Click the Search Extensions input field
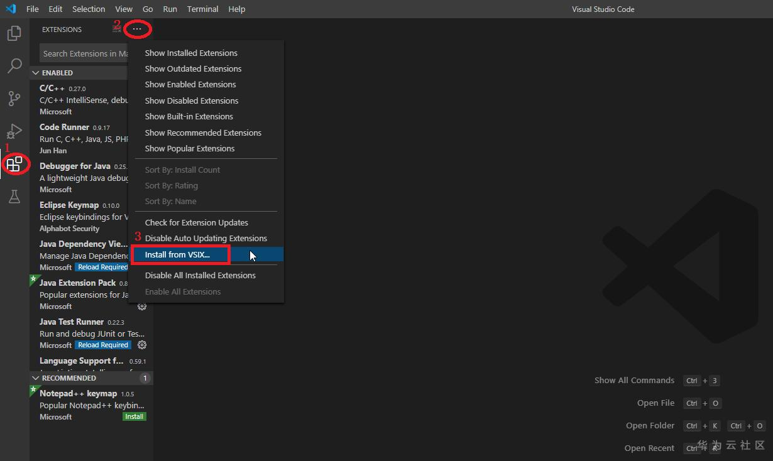773x461 pixels. pos(84,53)
